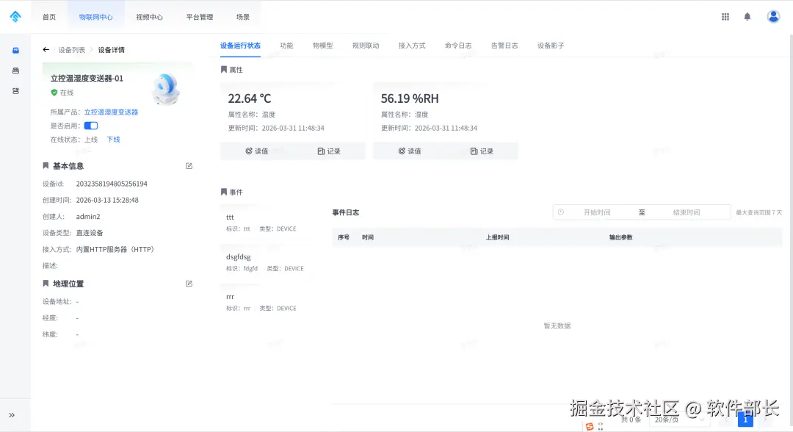This screenshot has height=432, width=793.
Task: Click the user avatar icon
Action: [x=773, y=15]
